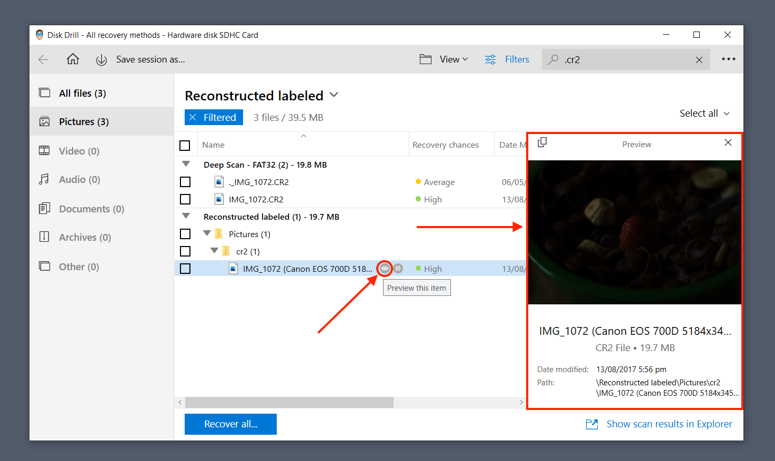This screenshot has width=775, height=461.
Task: Collapse the Pictures (1) tree folder
Action: coord(207,233)
